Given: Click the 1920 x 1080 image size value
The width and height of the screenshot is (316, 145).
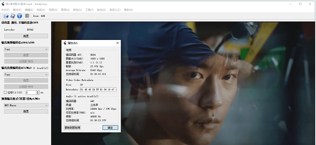Looking at the screenshot, I should coord(98,58).
